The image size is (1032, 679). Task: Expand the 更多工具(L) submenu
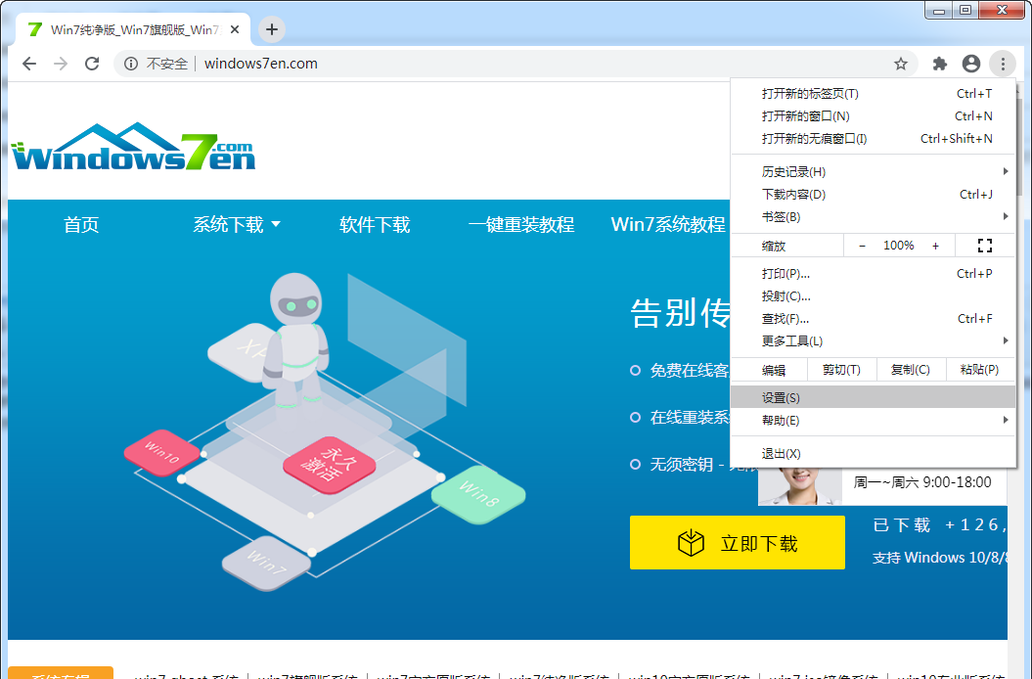click(x=873, y=340)
